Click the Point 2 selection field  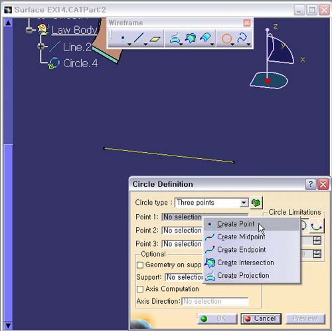tap(183, 231)
